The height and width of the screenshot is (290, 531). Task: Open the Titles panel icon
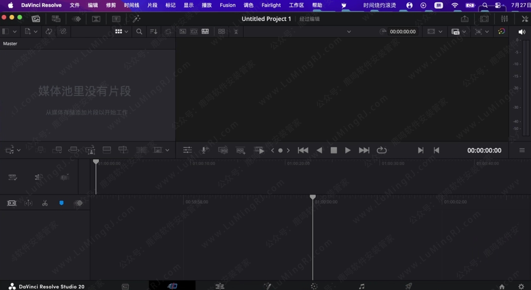click(116, 19)
